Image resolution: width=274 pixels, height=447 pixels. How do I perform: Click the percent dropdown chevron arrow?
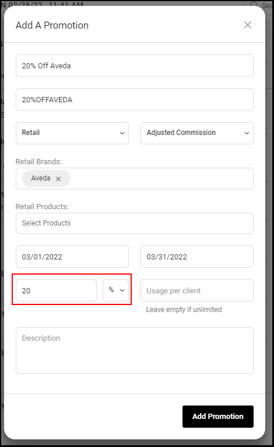coord(122,290)
